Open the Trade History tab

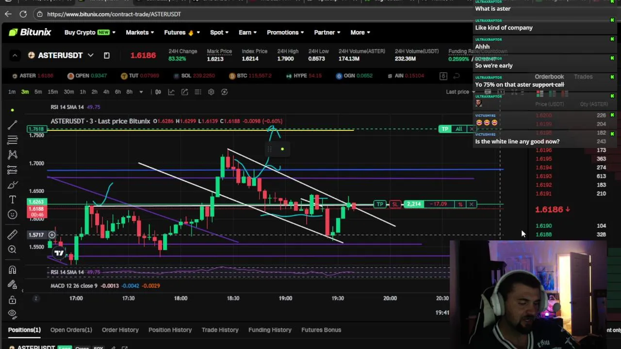coord(220,330)
